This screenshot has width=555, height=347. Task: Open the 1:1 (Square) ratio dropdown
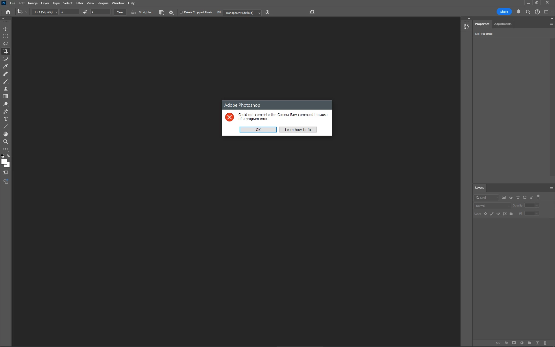[46, 12]
